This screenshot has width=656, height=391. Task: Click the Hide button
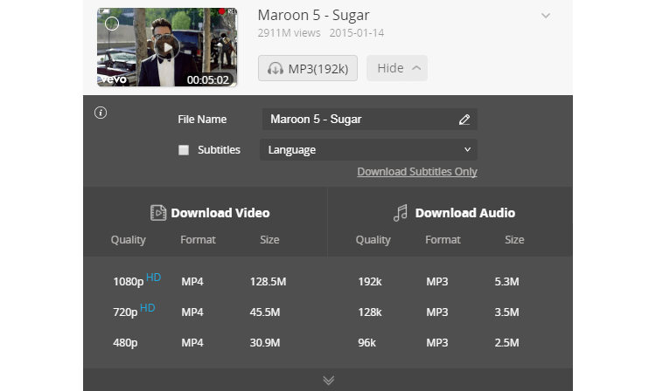tap(397, 68)
